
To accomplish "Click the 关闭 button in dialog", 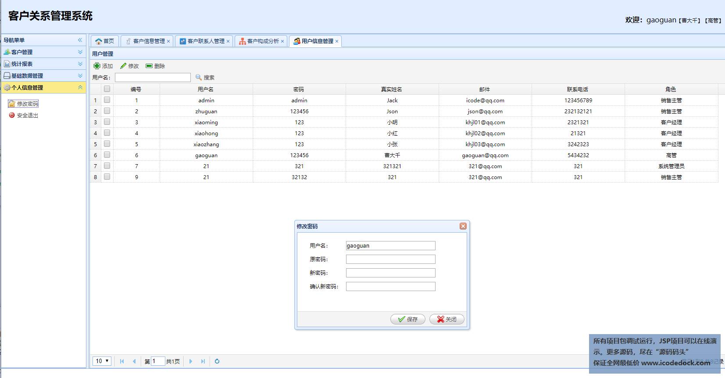I will pyautogui.click(x=447, y=319).
